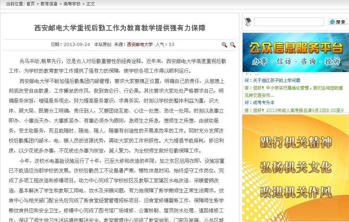Go to 首页 in the breadcrumb

(x=31, y=4)
